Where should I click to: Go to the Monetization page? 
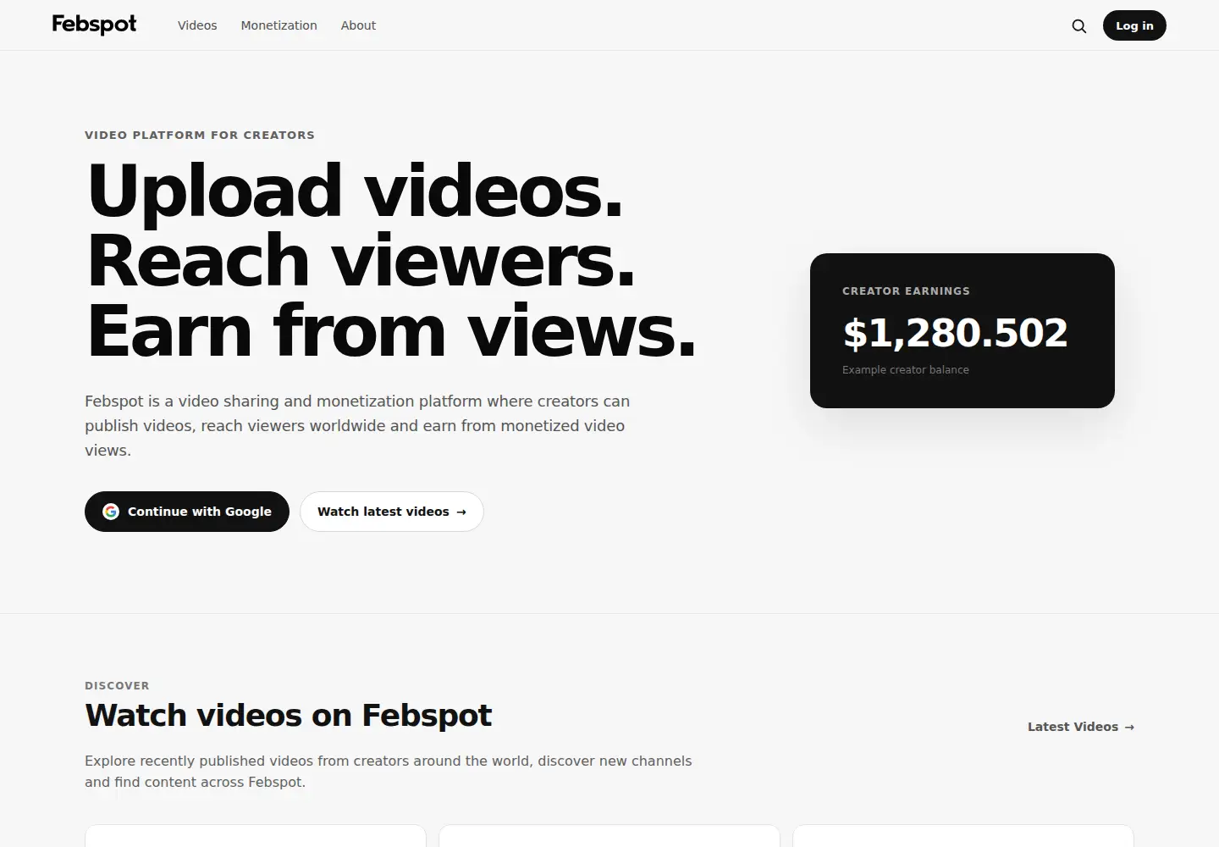point(279,25)
